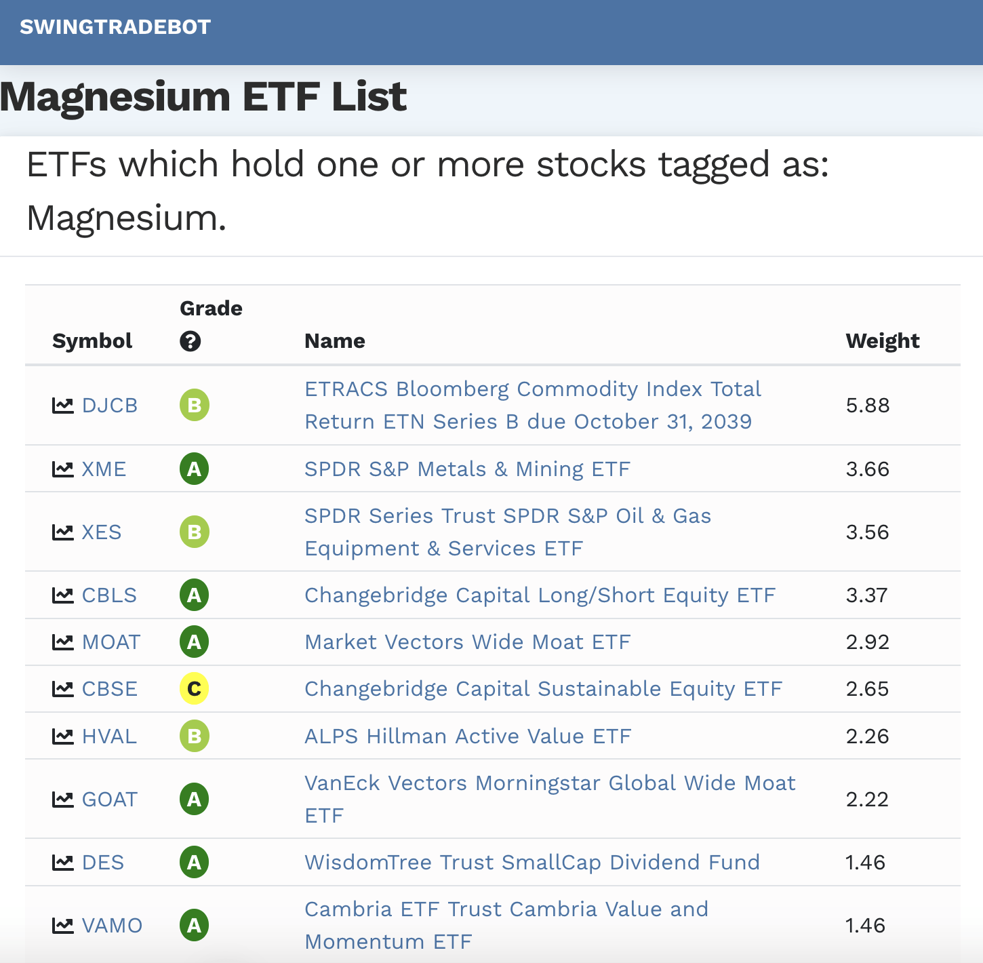Click the chart icon beside VAMO
983x963 pixels.
coord(63,926)
